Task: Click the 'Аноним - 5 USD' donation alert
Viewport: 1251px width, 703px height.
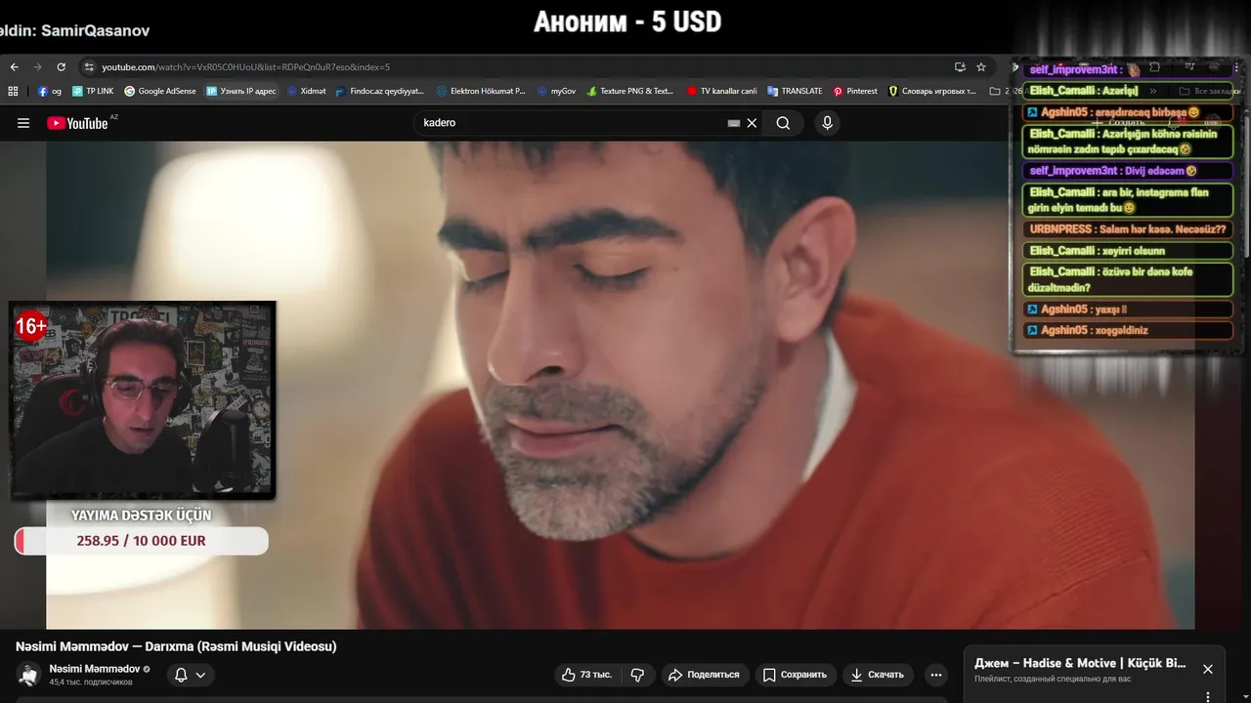Action: pos(627,21)
